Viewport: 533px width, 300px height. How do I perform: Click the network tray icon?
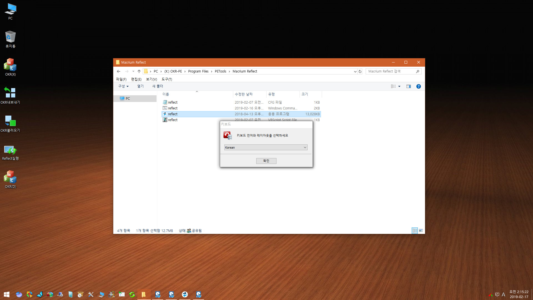tap(497, 295)
